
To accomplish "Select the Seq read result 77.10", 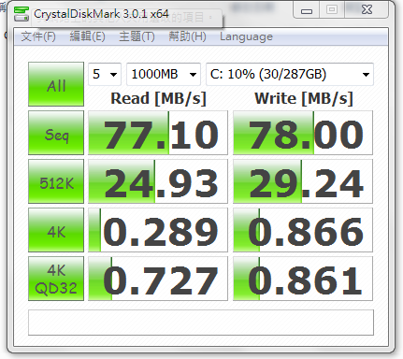I will (158, 133).
